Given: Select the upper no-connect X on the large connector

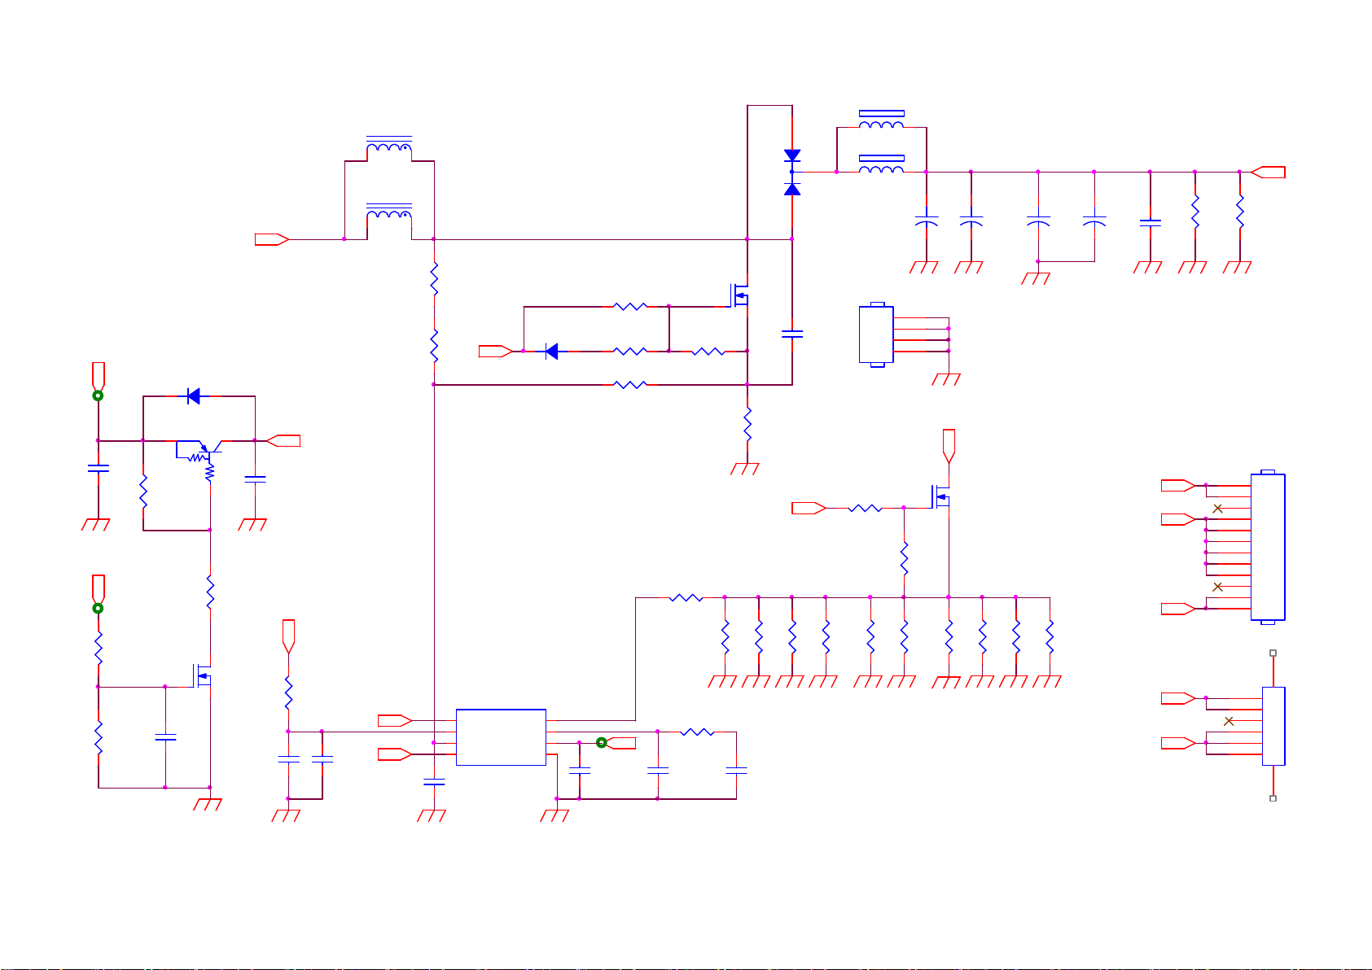Looking at the screenshot, I should (1218, 509).
